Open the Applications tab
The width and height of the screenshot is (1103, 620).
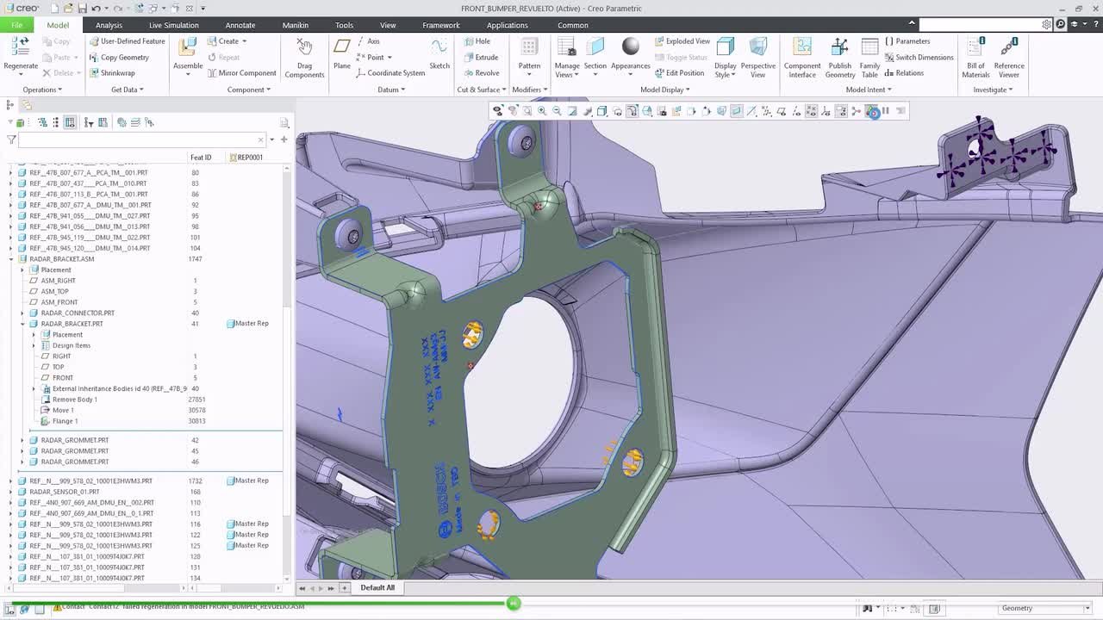click(x=507, y=25)
